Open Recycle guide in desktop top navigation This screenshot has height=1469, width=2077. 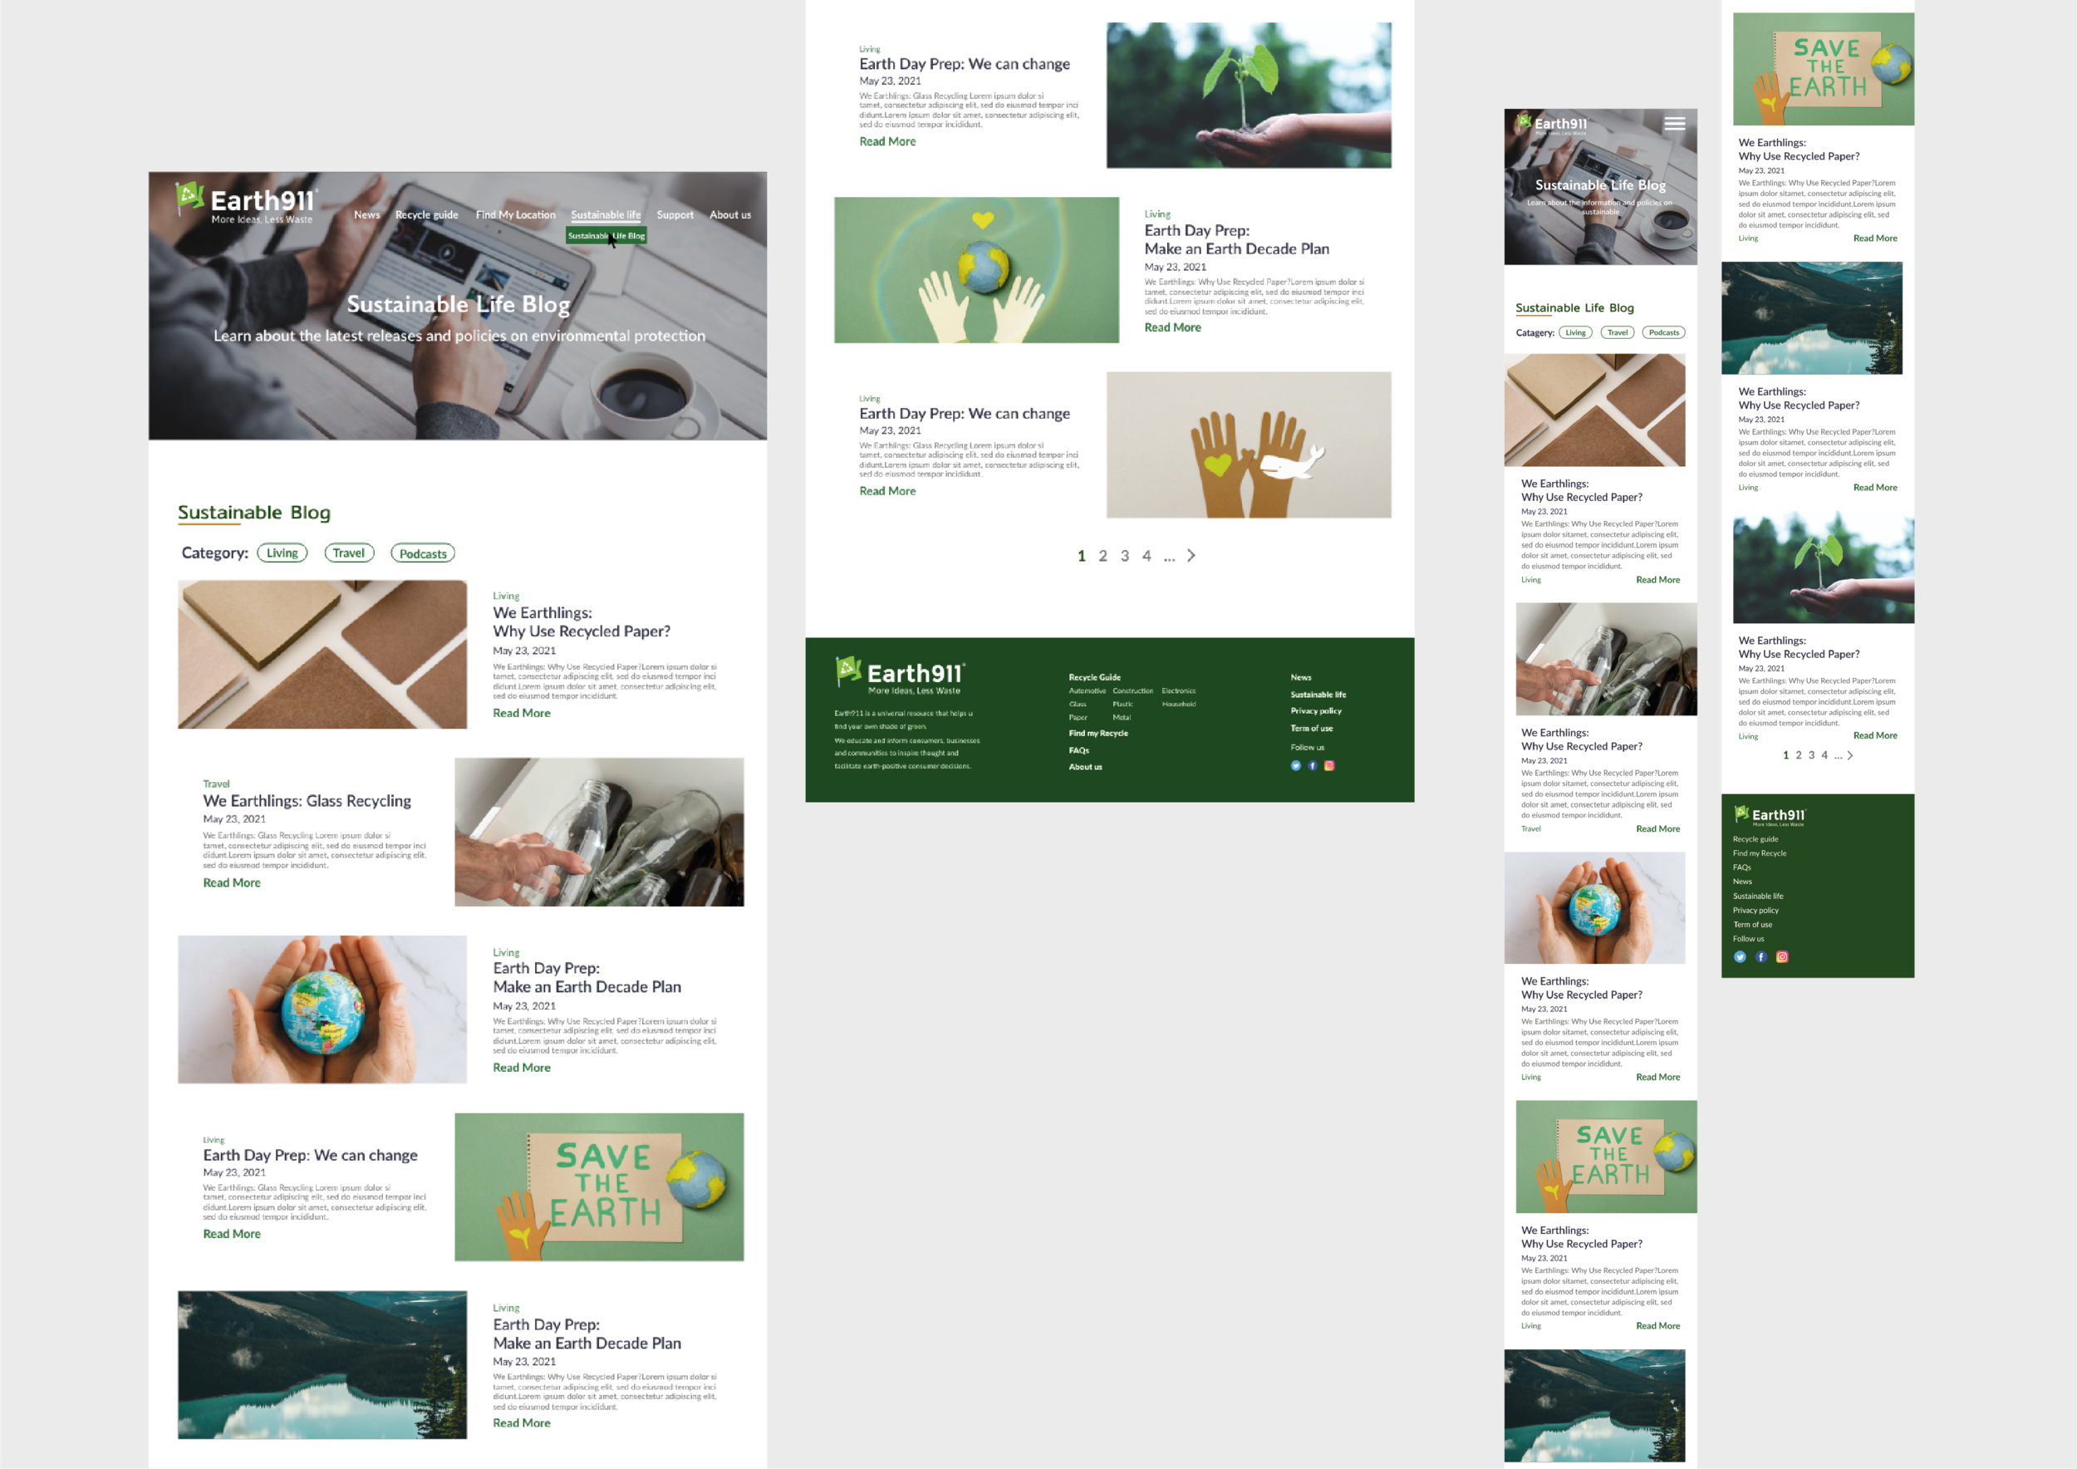coord(426,215)
